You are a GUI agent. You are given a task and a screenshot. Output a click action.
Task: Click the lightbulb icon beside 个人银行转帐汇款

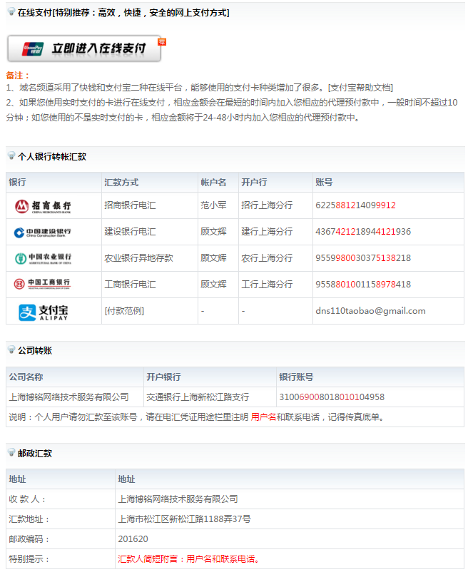pos(11,156)
